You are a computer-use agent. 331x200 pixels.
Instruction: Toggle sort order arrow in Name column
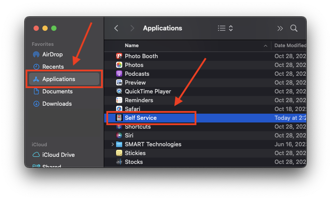[x=265, y=46]
